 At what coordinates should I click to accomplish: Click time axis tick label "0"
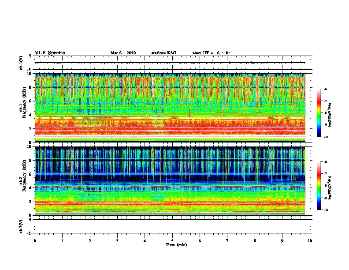click(35, 241)
